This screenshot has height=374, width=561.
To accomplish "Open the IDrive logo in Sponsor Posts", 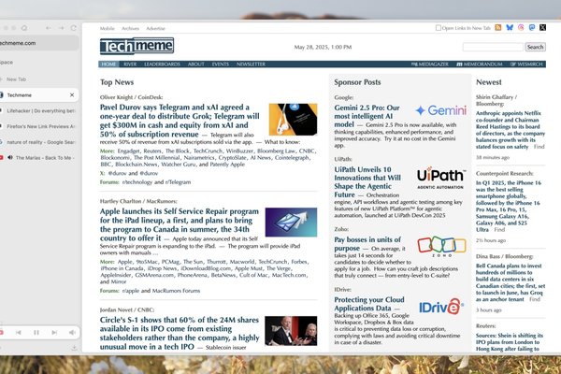I will (441, 307).
